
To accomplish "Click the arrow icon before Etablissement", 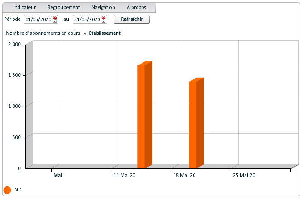I will pyautogui.click(x=85, y=34).
